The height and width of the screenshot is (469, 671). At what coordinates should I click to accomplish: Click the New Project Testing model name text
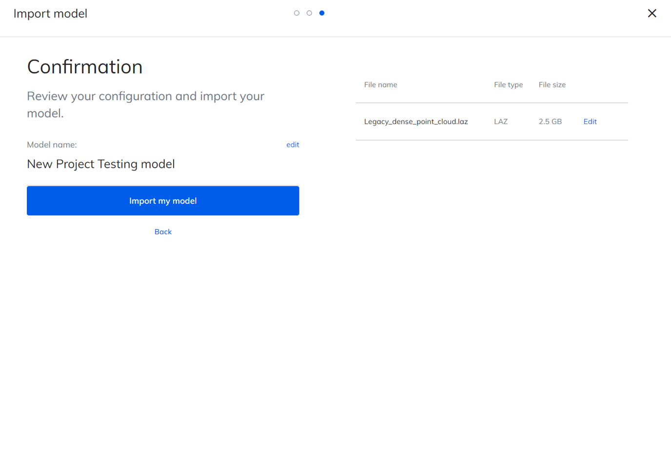coord(101,164)
